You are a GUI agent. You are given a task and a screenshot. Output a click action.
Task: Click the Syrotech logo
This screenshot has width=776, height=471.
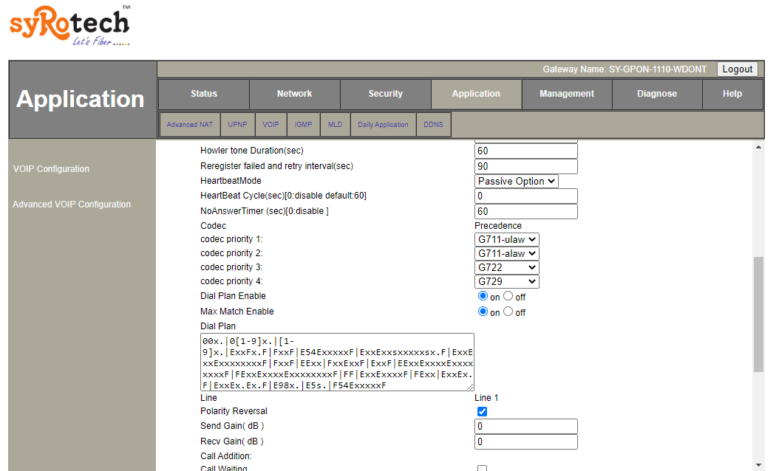[x=69, y=26]
